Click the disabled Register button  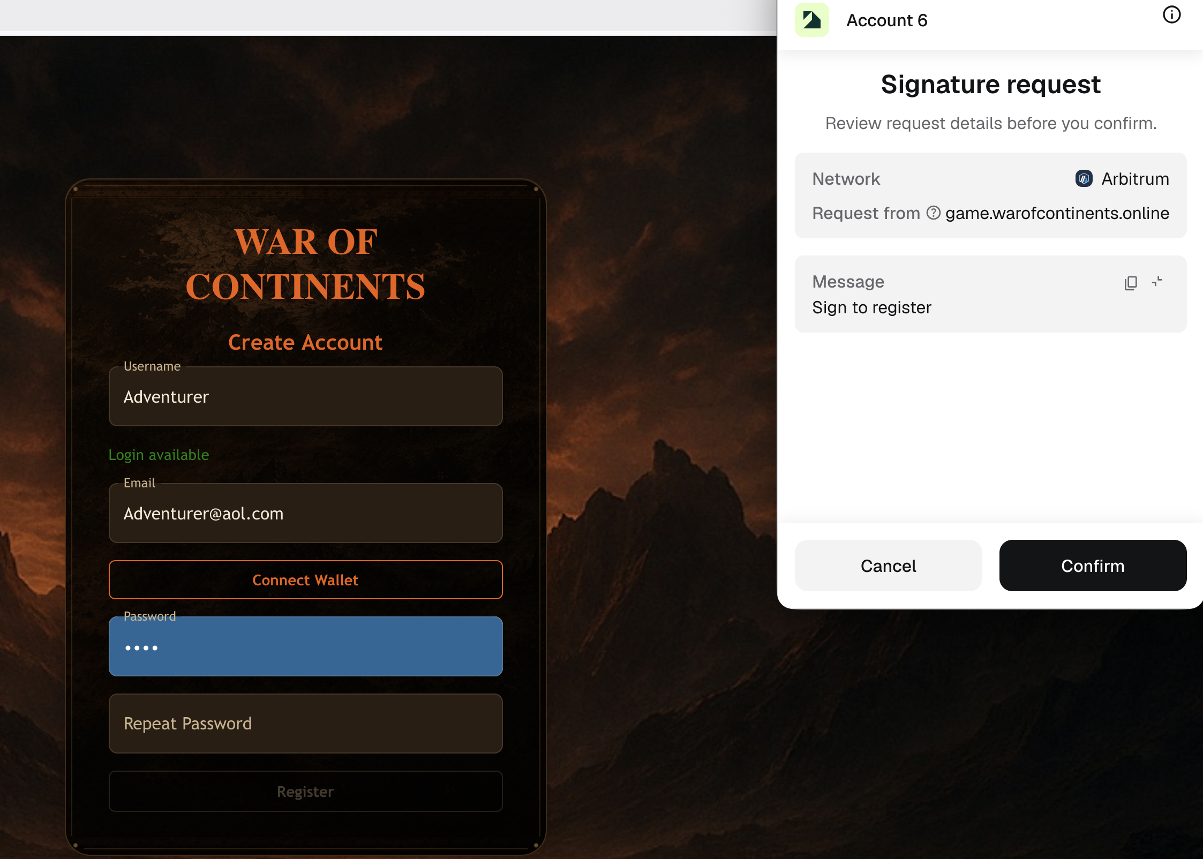click(x=305, y=792)
